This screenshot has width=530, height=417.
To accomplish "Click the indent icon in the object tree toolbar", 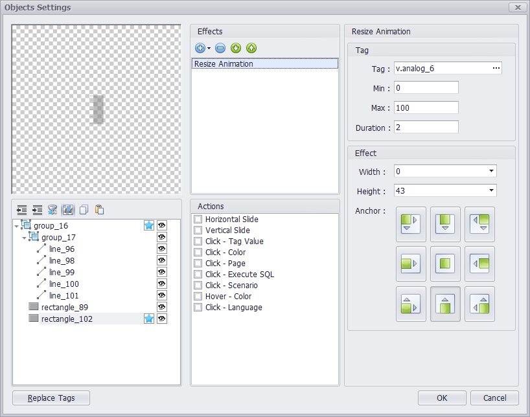I will 37,210.
